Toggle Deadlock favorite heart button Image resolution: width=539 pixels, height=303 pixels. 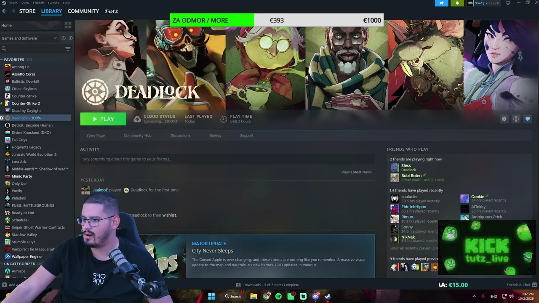click(528, 119)
